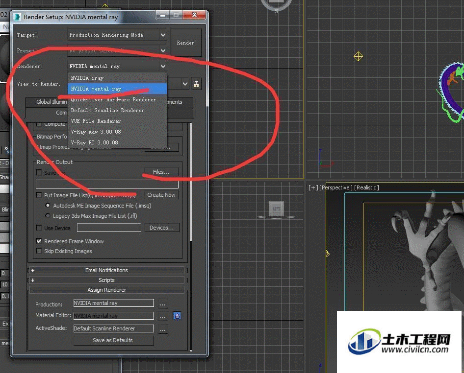The height and width of the screenshot is (373, 464).
Task: Choose NVIDIA iray from renderer list
Action: pos(117,78)
